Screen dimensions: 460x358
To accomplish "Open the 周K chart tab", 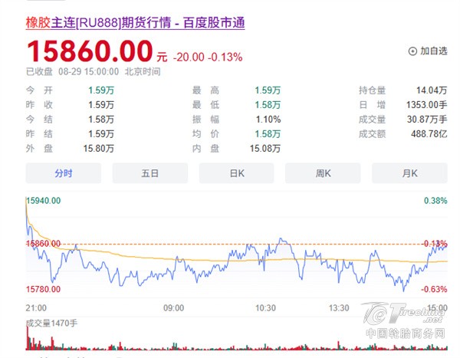I will 323,173.
